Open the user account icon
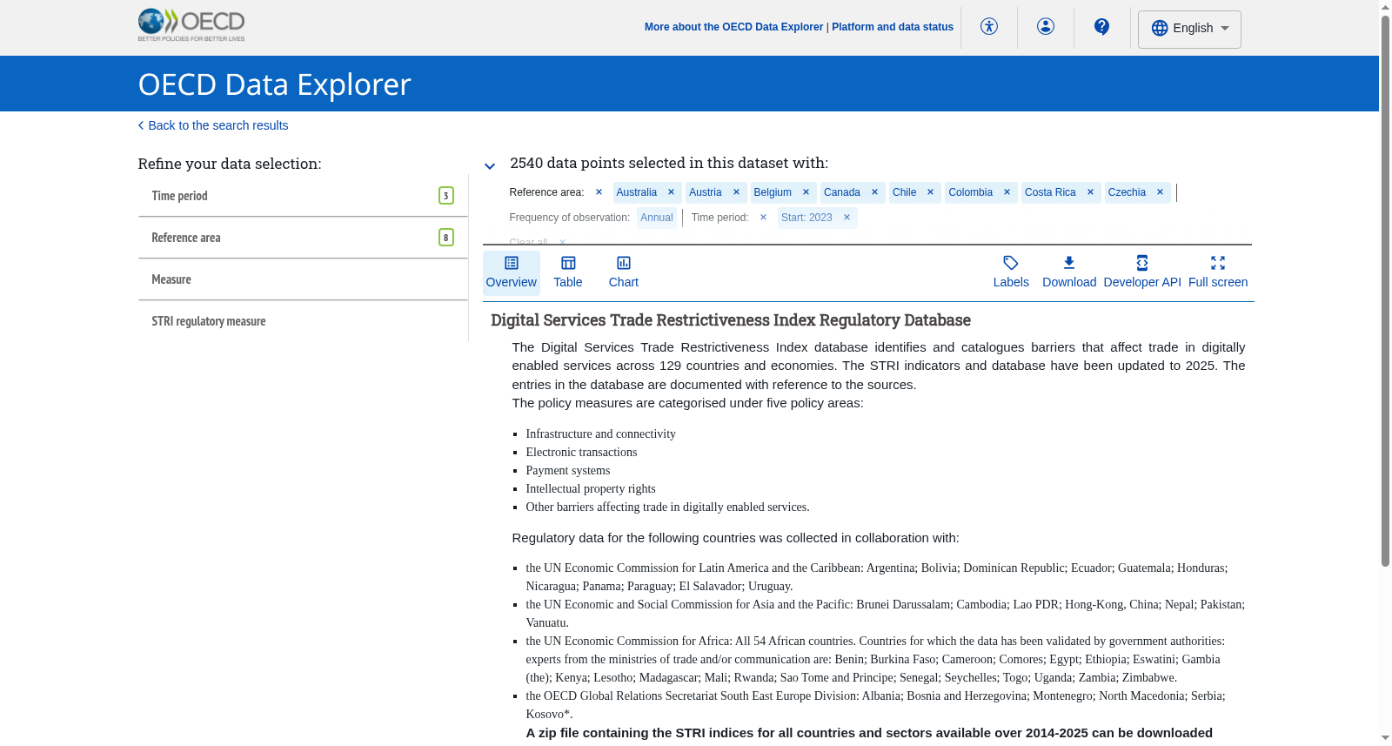The width and height of the screenshot is (1392, 746). [1046, 27]
